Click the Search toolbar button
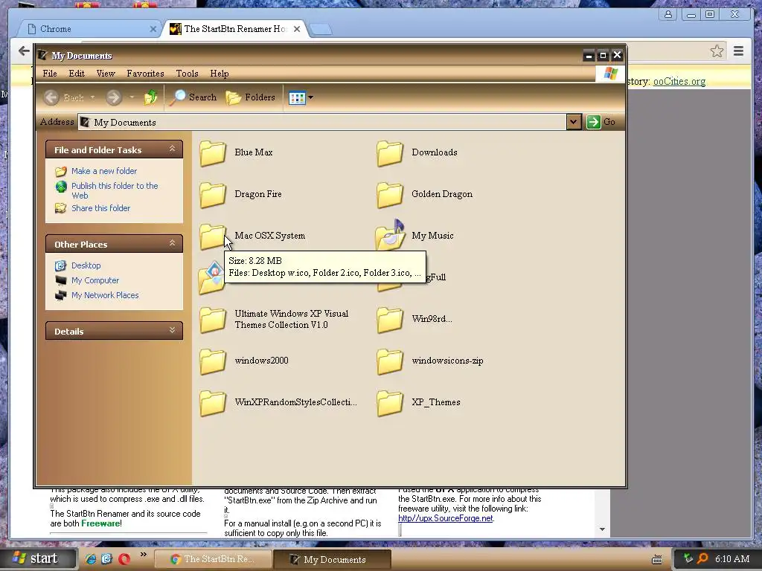This screenshot has width=762, height=571. click(193, 97)
